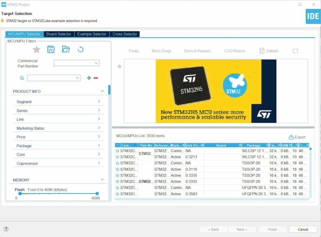321x237 pixels.
Task: Toggle favorite star on first MCU row
Action: (118, 151)
